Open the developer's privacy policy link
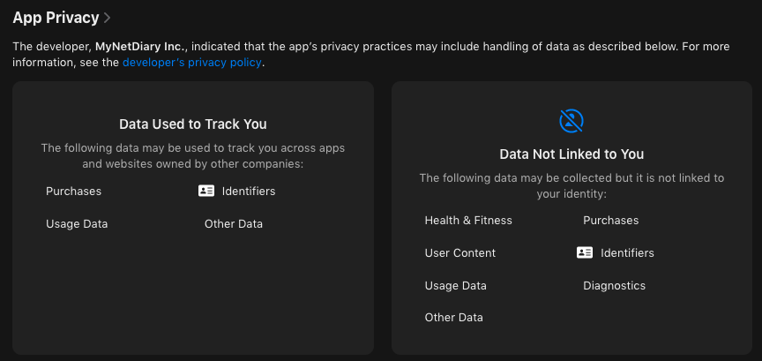762x361 pixels. tap(192, 63)
